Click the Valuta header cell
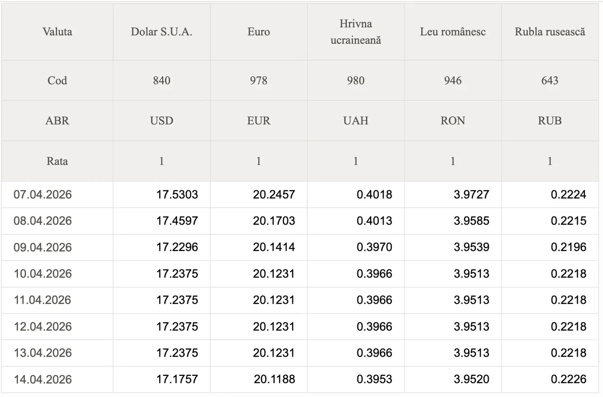The width and height of the screenshot is (603, 397). 57,32
